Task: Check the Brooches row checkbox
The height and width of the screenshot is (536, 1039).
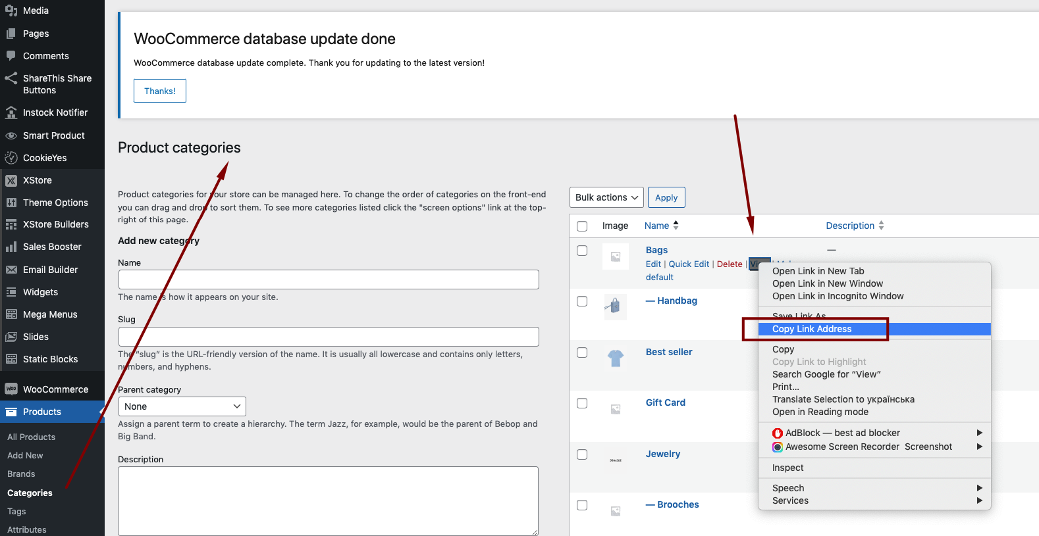Action: (582, 505)
